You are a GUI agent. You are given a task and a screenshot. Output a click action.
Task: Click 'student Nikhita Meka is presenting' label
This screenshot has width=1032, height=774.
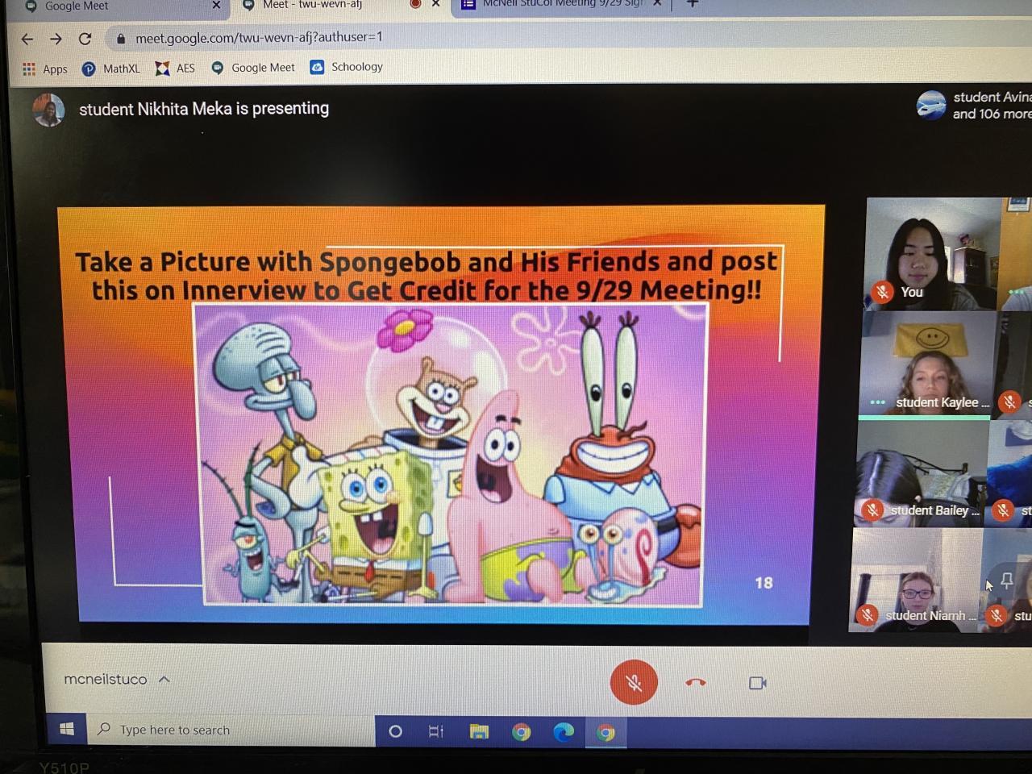click(204, 109)
